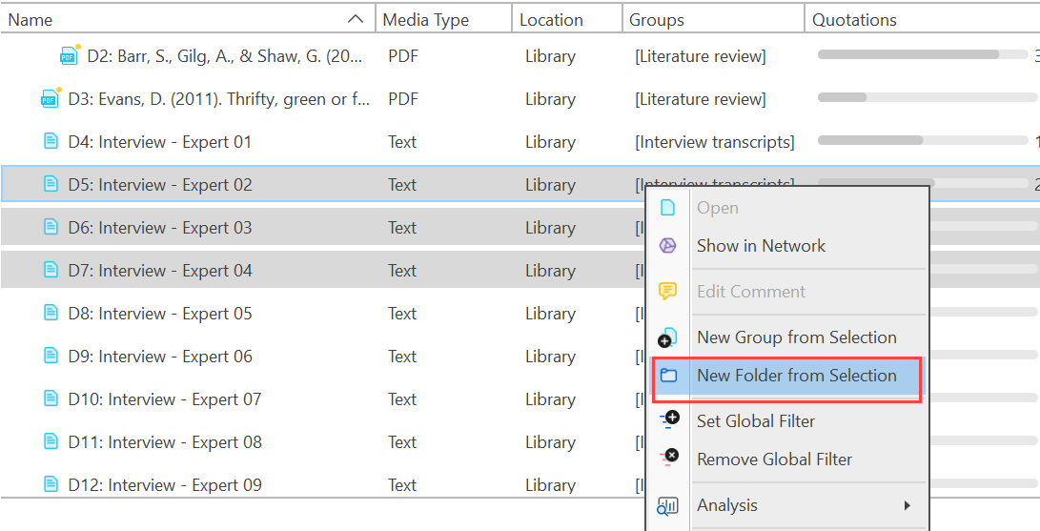Expand the Analysis submenu arrow
Screen dimensions: 1040x531
907,505
